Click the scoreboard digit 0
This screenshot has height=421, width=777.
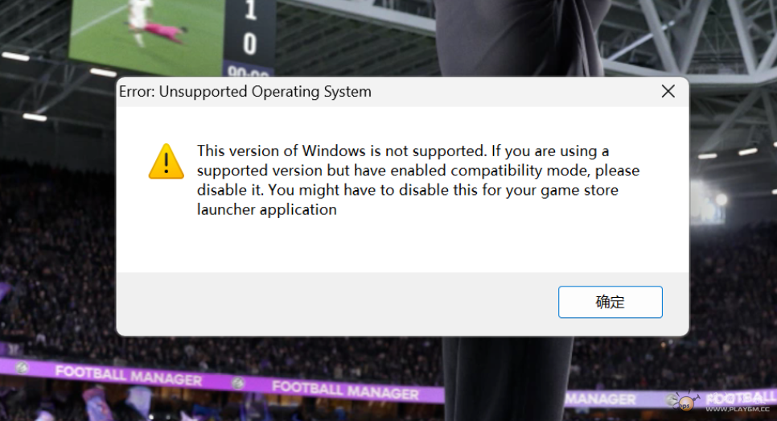249,44
